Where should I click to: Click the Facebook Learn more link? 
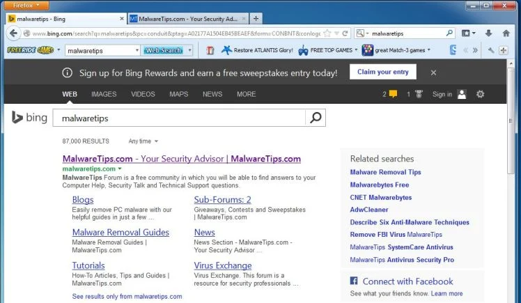pyautogui.click(x=446, y=294)
